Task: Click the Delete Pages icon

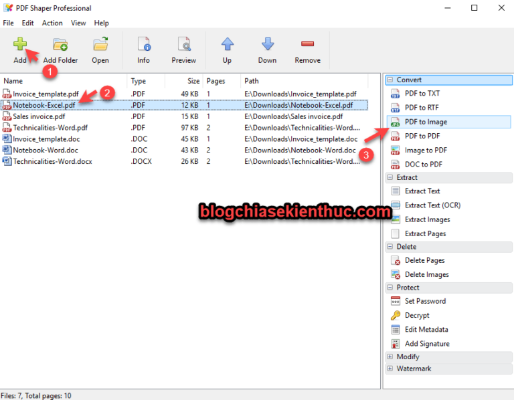Action: pos(396,260)
